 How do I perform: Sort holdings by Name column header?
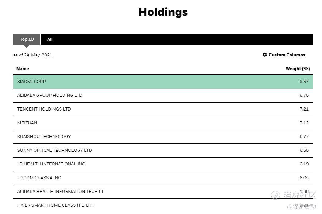point(23,69)
